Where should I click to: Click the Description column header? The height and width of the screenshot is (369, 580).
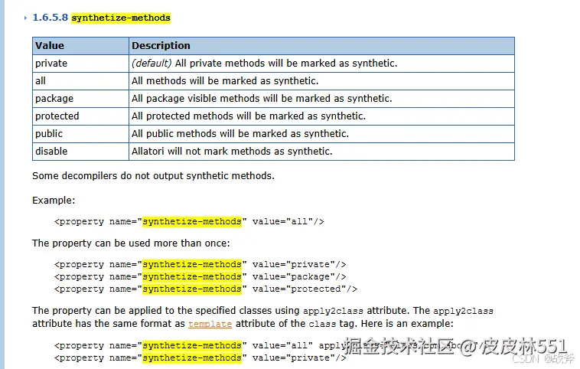pyautogui.click(x=161, y=46)
